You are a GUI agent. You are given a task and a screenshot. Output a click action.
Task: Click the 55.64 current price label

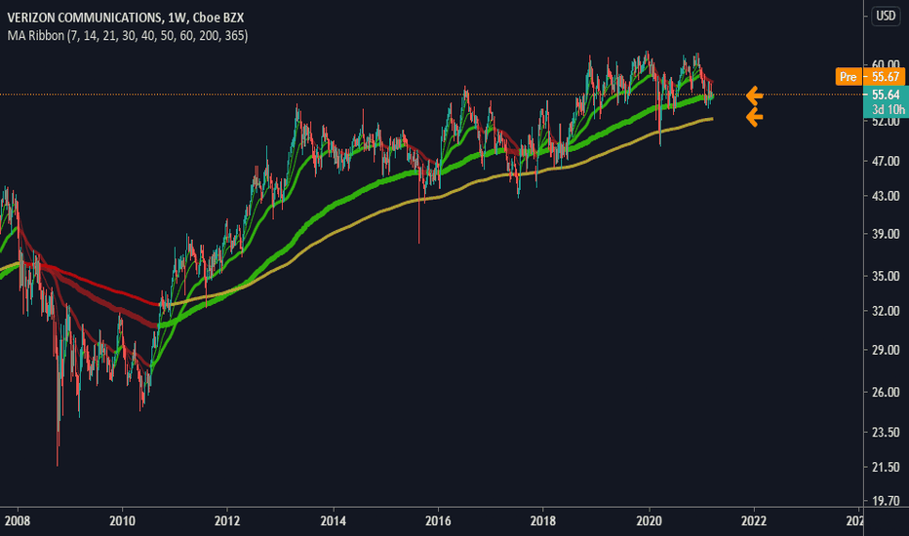(x=886, y=95)
